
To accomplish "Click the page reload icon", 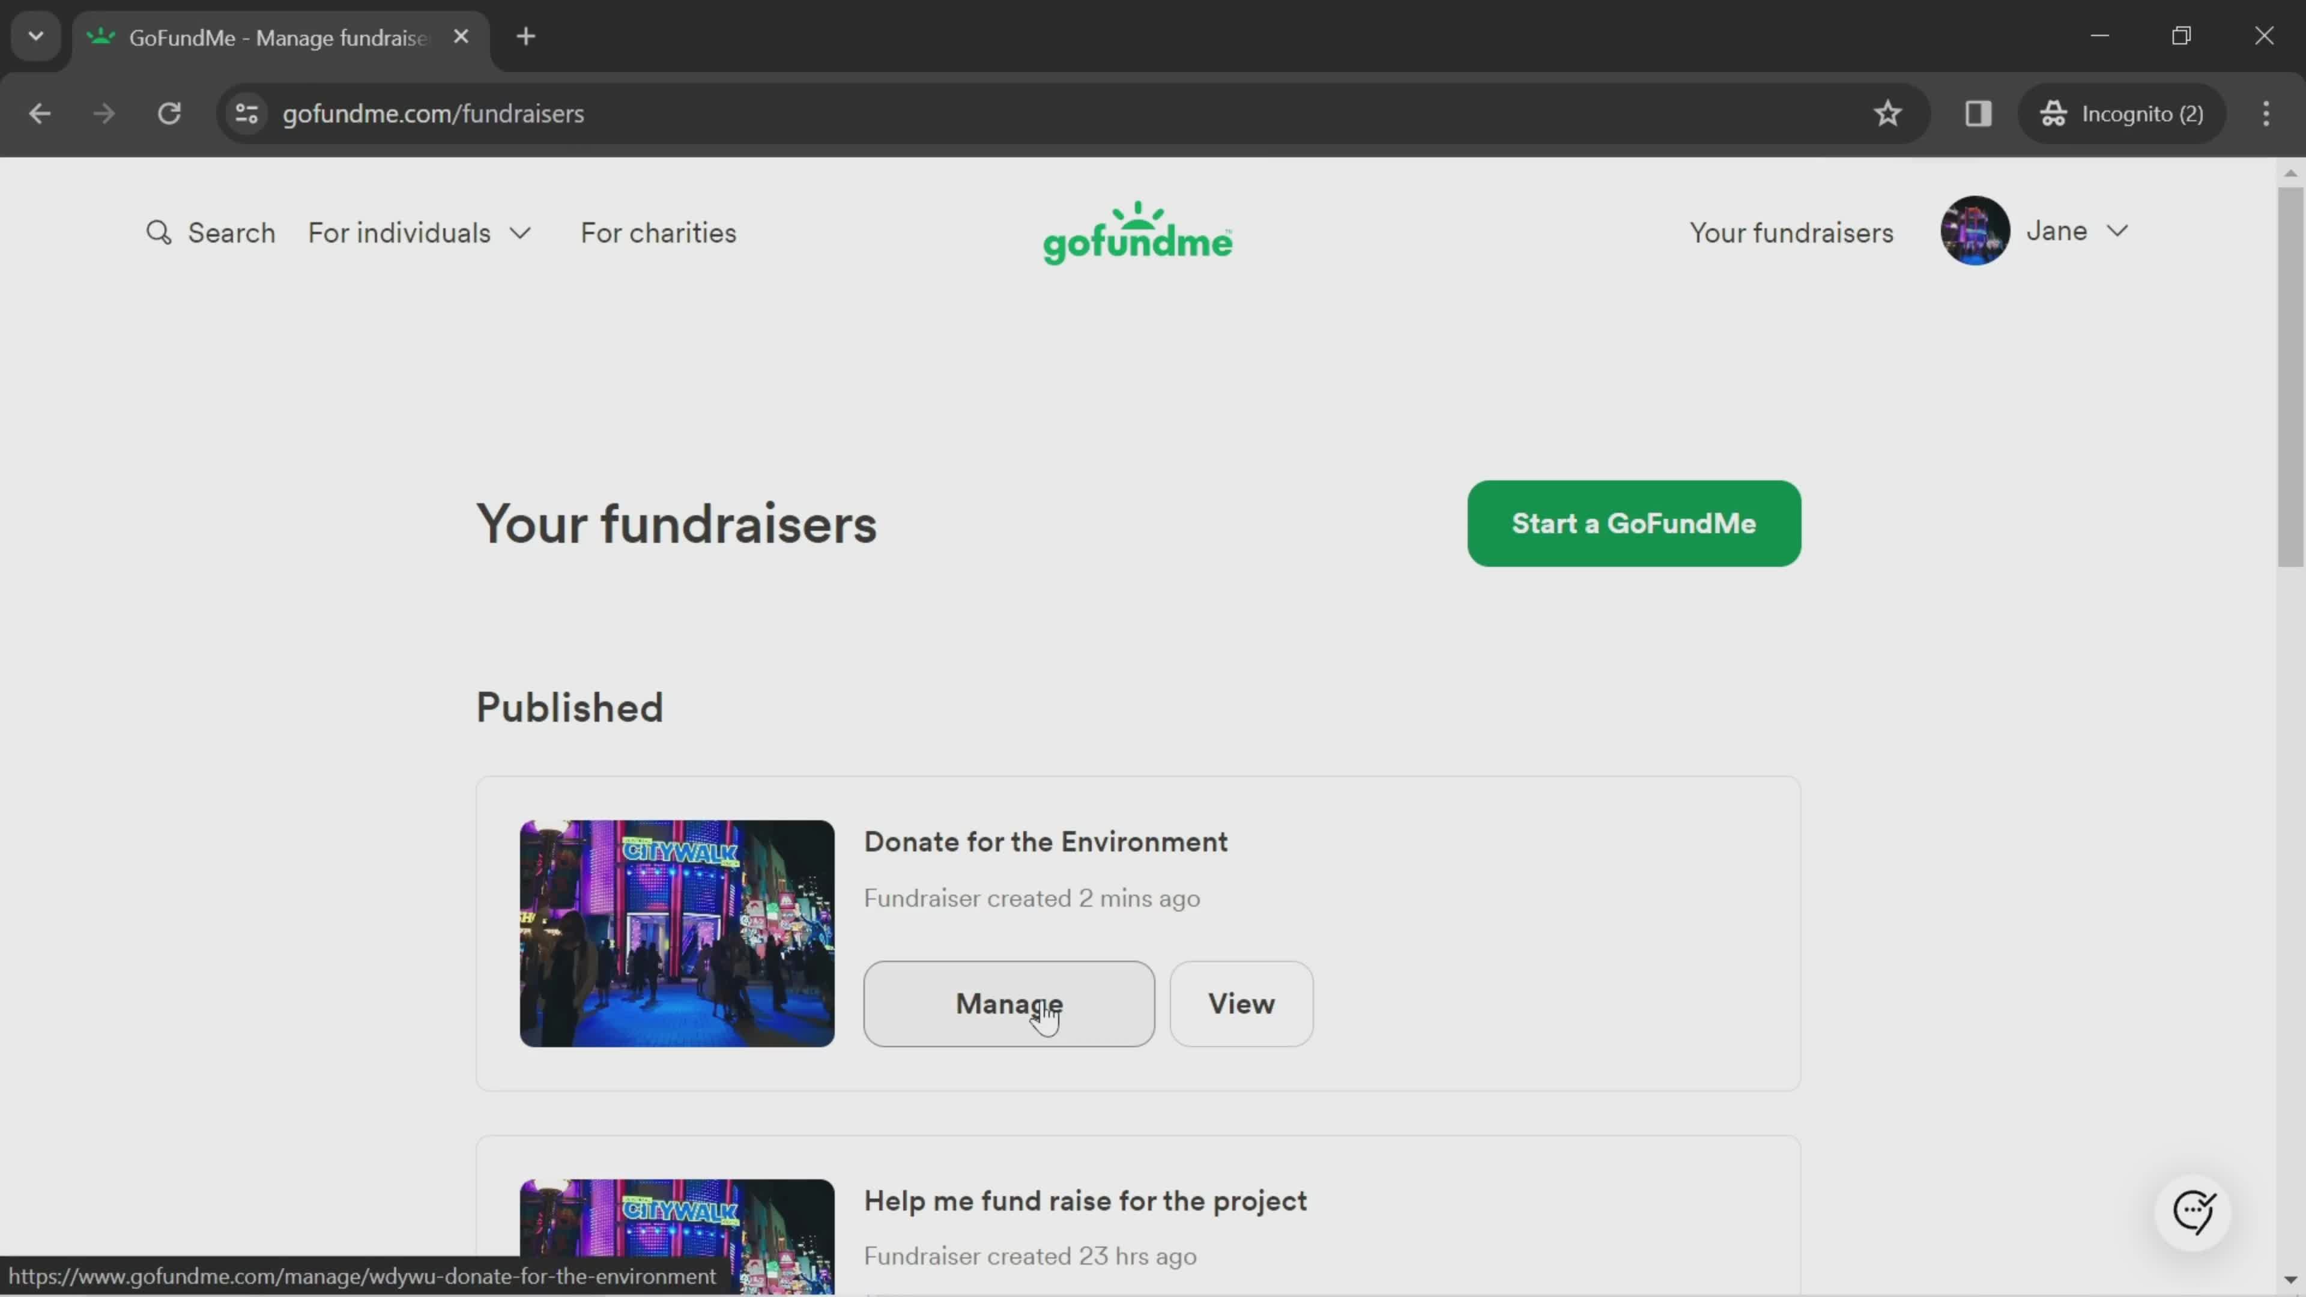I will (x=168, y=112).
